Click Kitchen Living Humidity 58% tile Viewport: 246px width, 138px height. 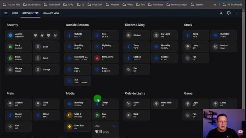pos(165,47)
